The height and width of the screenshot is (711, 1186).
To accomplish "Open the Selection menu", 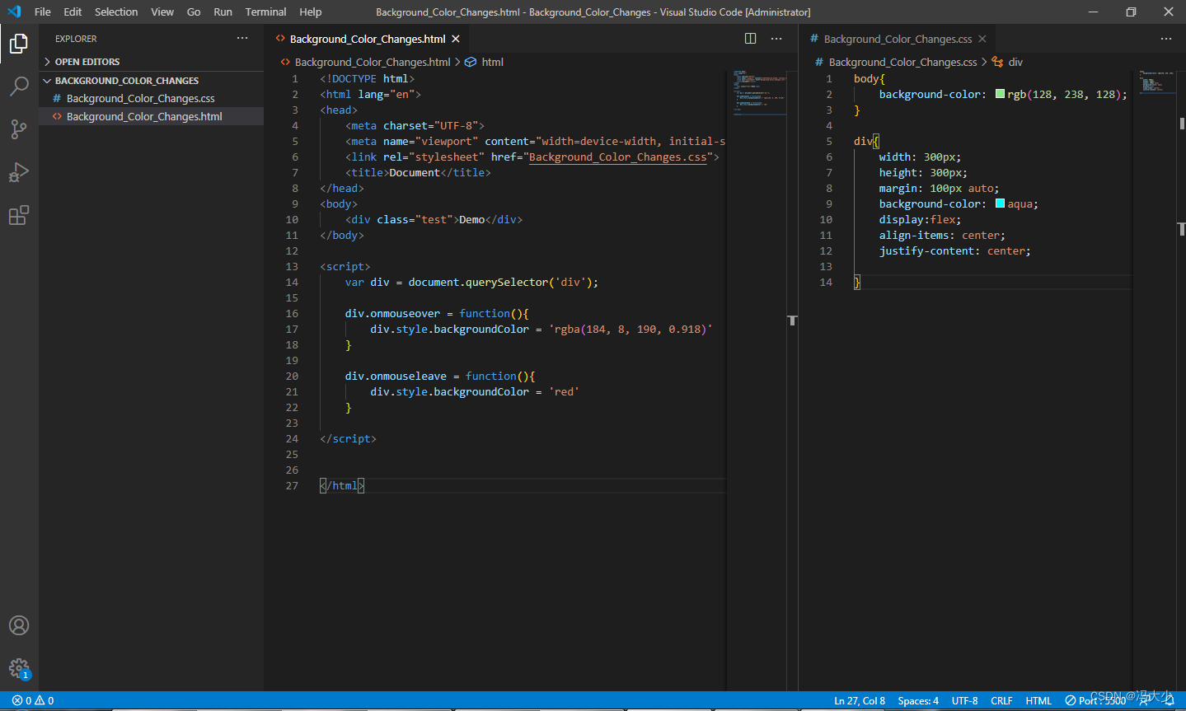I will (116, 12).
